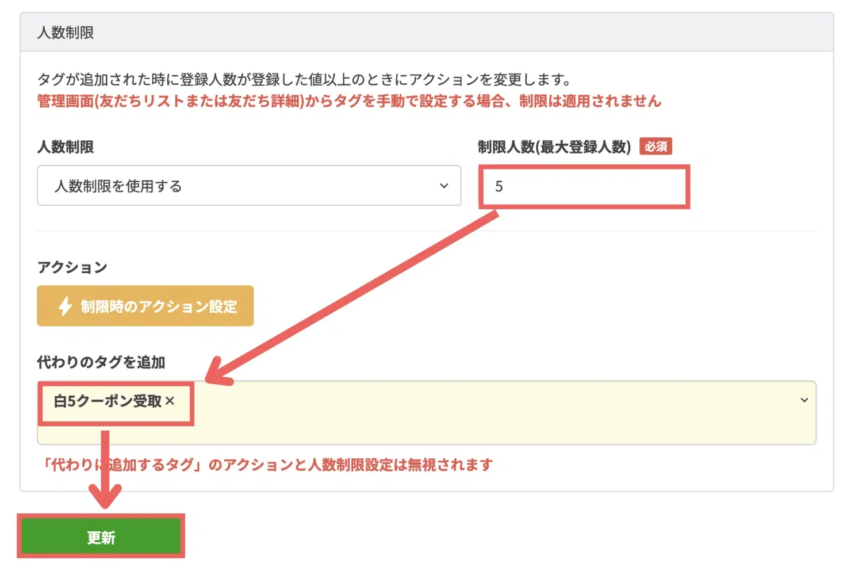859x575 pixels.
Task: Click the 人数制限 panel header title
Action: coord(66,33)
